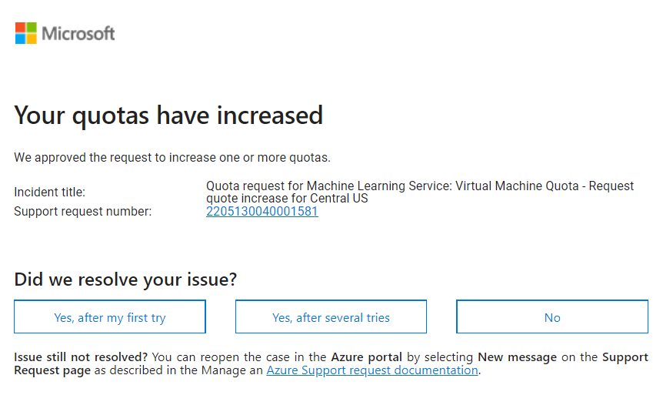
Task: Click the "Support request number:" label
Action: click(83, 211)
